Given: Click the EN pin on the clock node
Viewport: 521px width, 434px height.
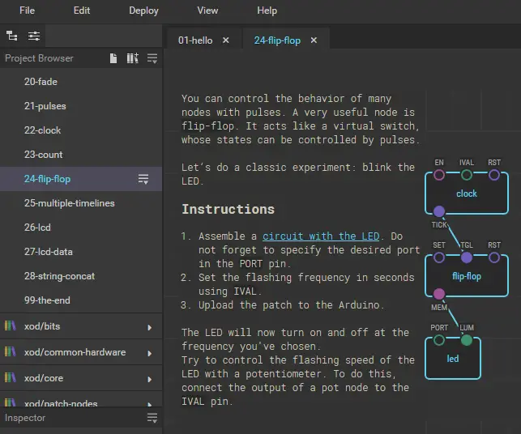Looking at the screenshot, I should coord(439,175).
